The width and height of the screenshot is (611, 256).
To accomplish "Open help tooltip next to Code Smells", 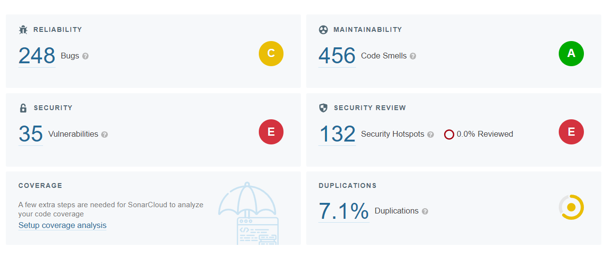I will pos(413,56).
